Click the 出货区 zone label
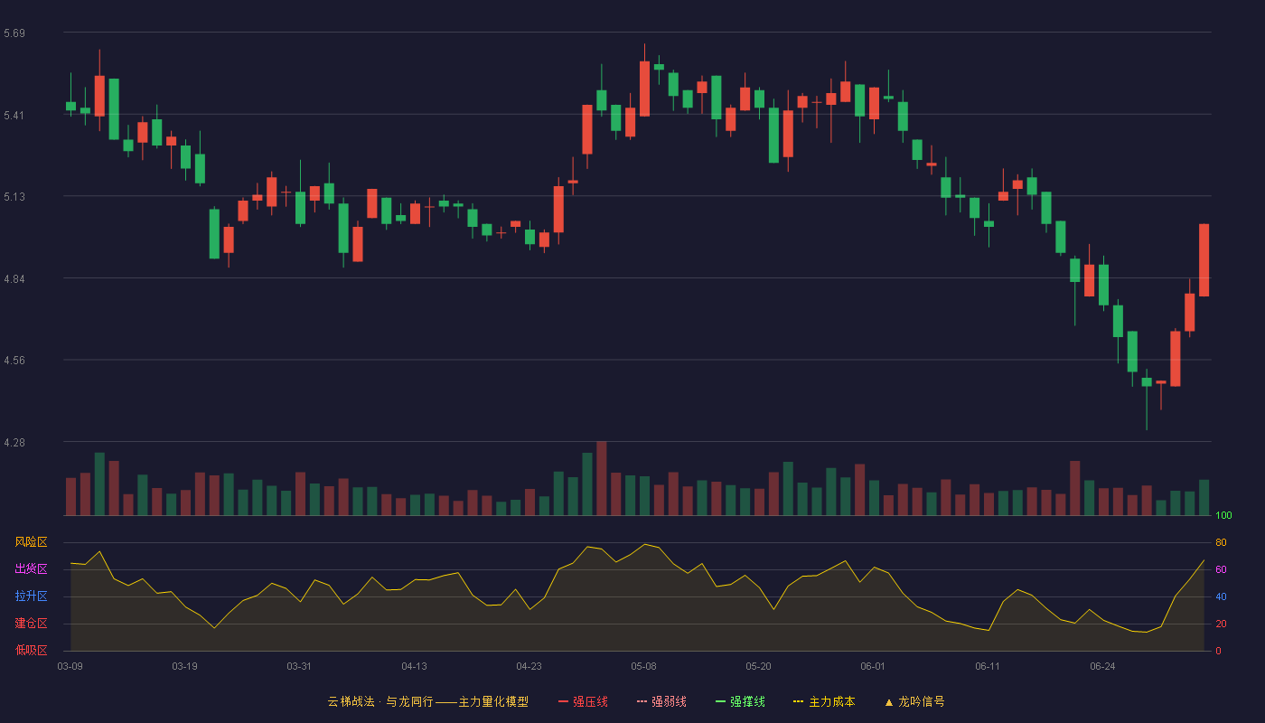 [x=31, y=569]
